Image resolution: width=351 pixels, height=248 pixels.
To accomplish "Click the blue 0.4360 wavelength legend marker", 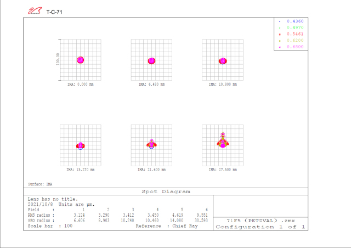I will point(280,20).
